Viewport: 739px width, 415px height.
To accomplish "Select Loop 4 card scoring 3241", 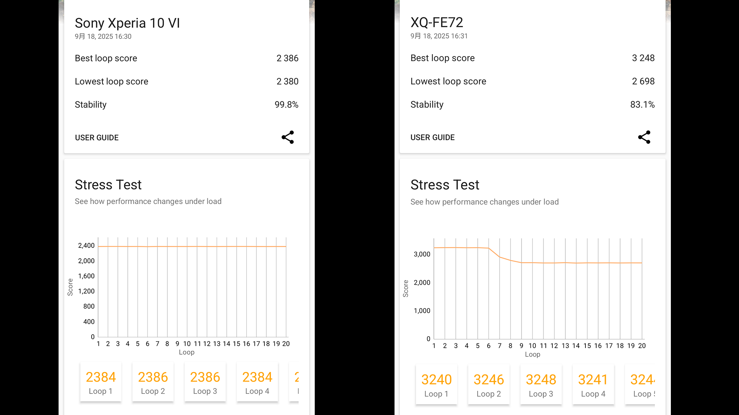I will click(x=593, y=385).
